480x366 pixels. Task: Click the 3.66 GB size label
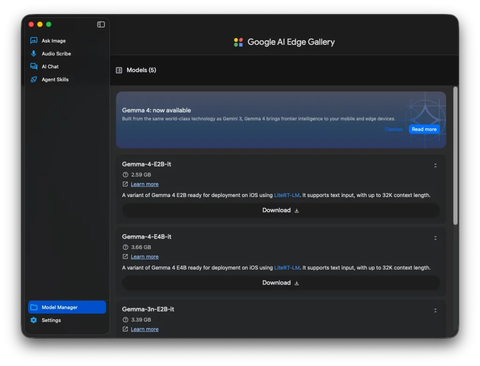tap(141, 247)
